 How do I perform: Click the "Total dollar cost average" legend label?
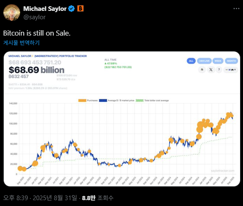(157, 100)
